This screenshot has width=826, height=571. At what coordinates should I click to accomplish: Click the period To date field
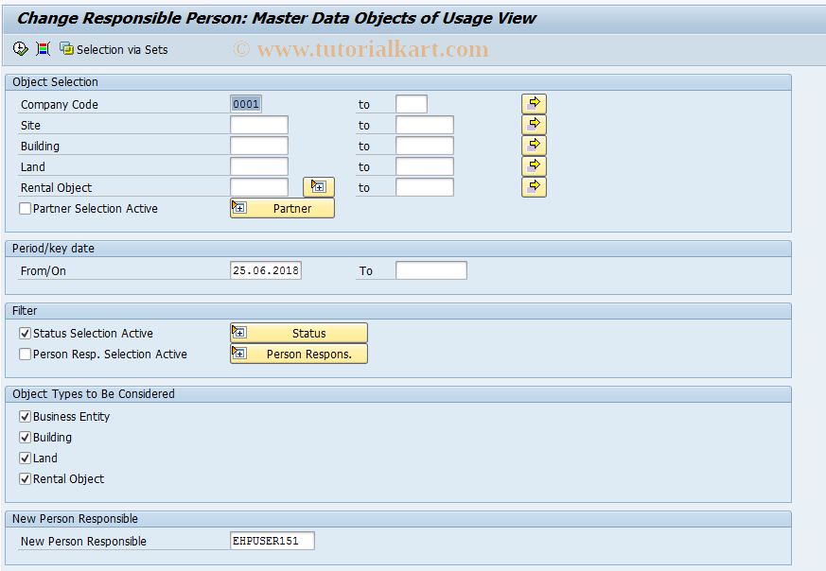click(431, 270)
